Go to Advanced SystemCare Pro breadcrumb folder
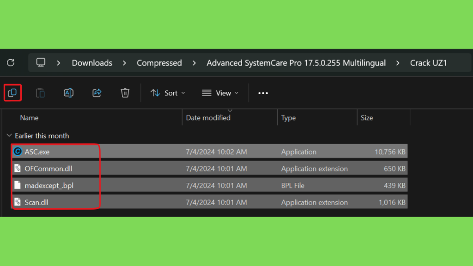This screenshot has width=473, height=266. coord(296,63)
